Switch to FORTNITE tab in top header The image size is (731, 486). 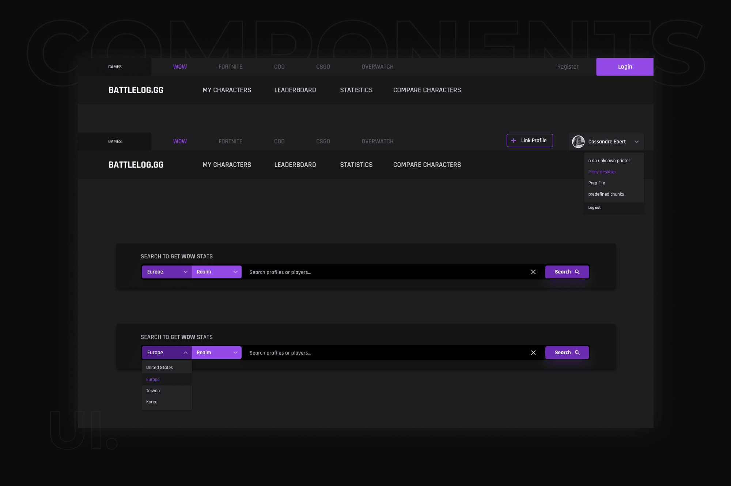click(230, 67)
